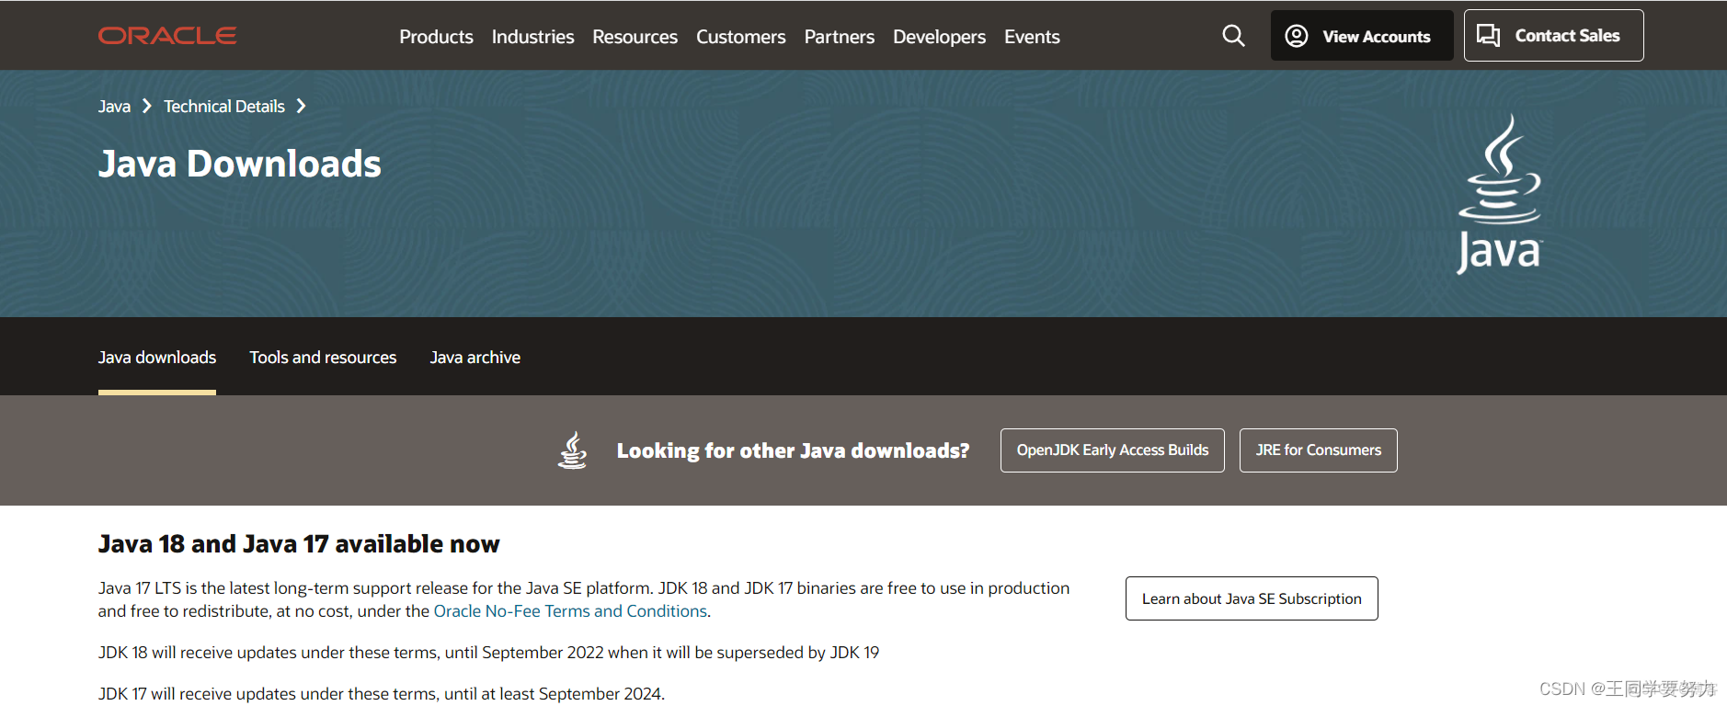The width and height of the screenshot is (1727, 706).
Task: Click the 'JDK 18 will receive updates' paragraph
Action: 488,653
